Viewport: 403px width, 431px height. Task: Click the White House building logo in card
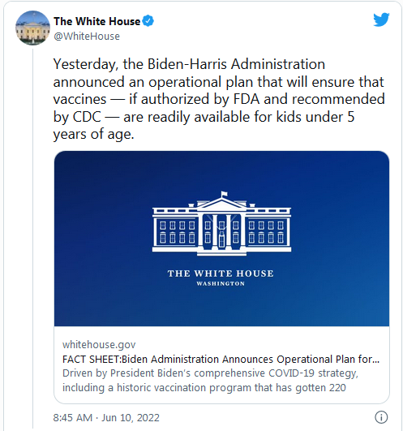(x=222, y=223)
